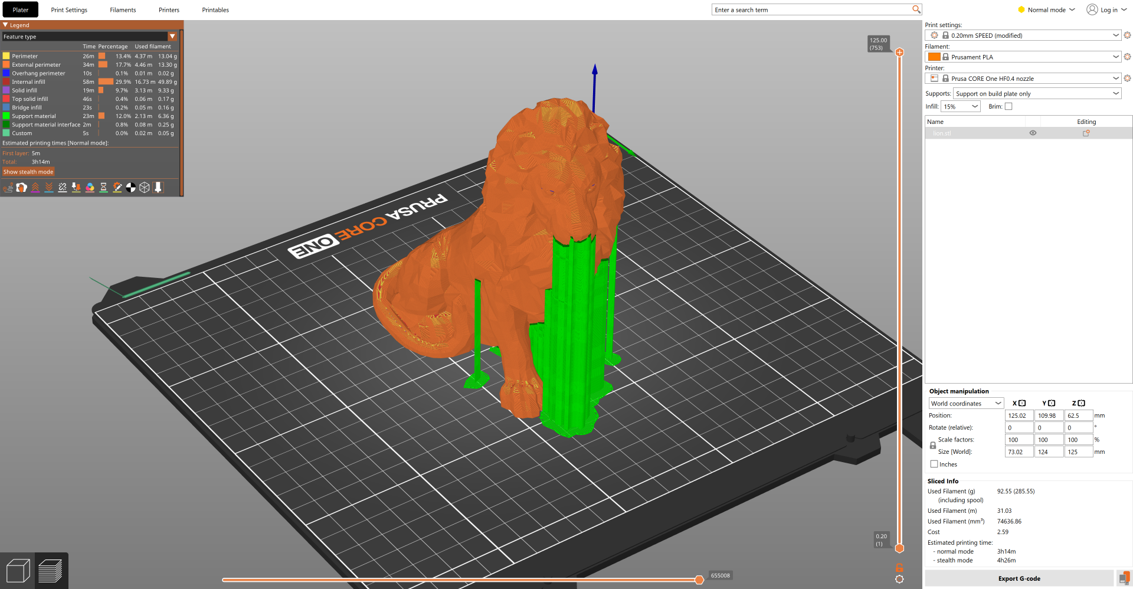Enable the Brim checkbox
Image resolution: width=1133 pixels, height=589 pixels.
coord(1008,107)
